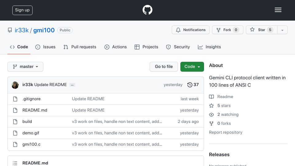This screenshot has height=166, width=295.
Task: Open the Actions tab
Action: 116,47
